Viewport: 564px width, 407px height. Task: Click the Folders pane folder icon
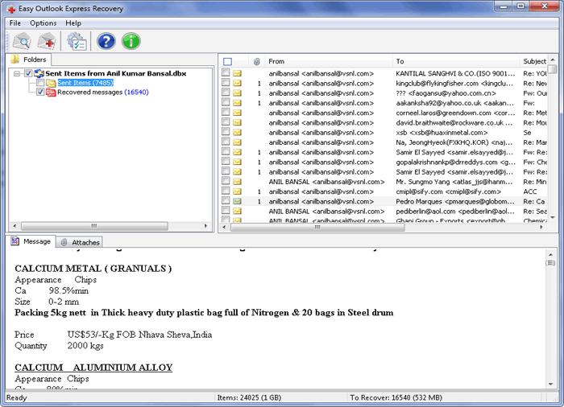[15, 60]
